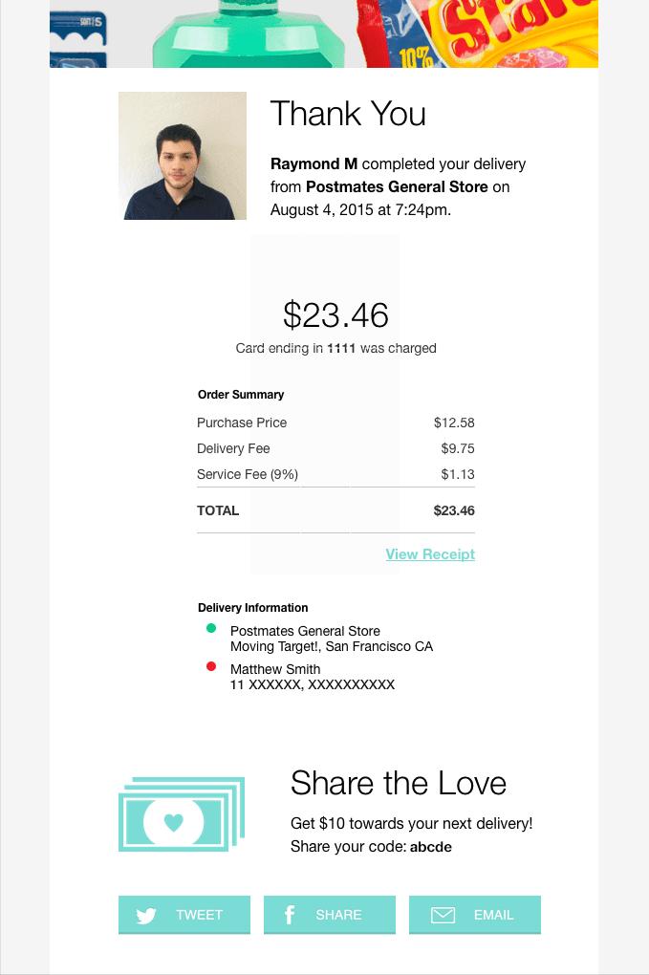
Task: Click the Postmates General Store pickup address
Action: pyautogui.click(x=331, y=639)
